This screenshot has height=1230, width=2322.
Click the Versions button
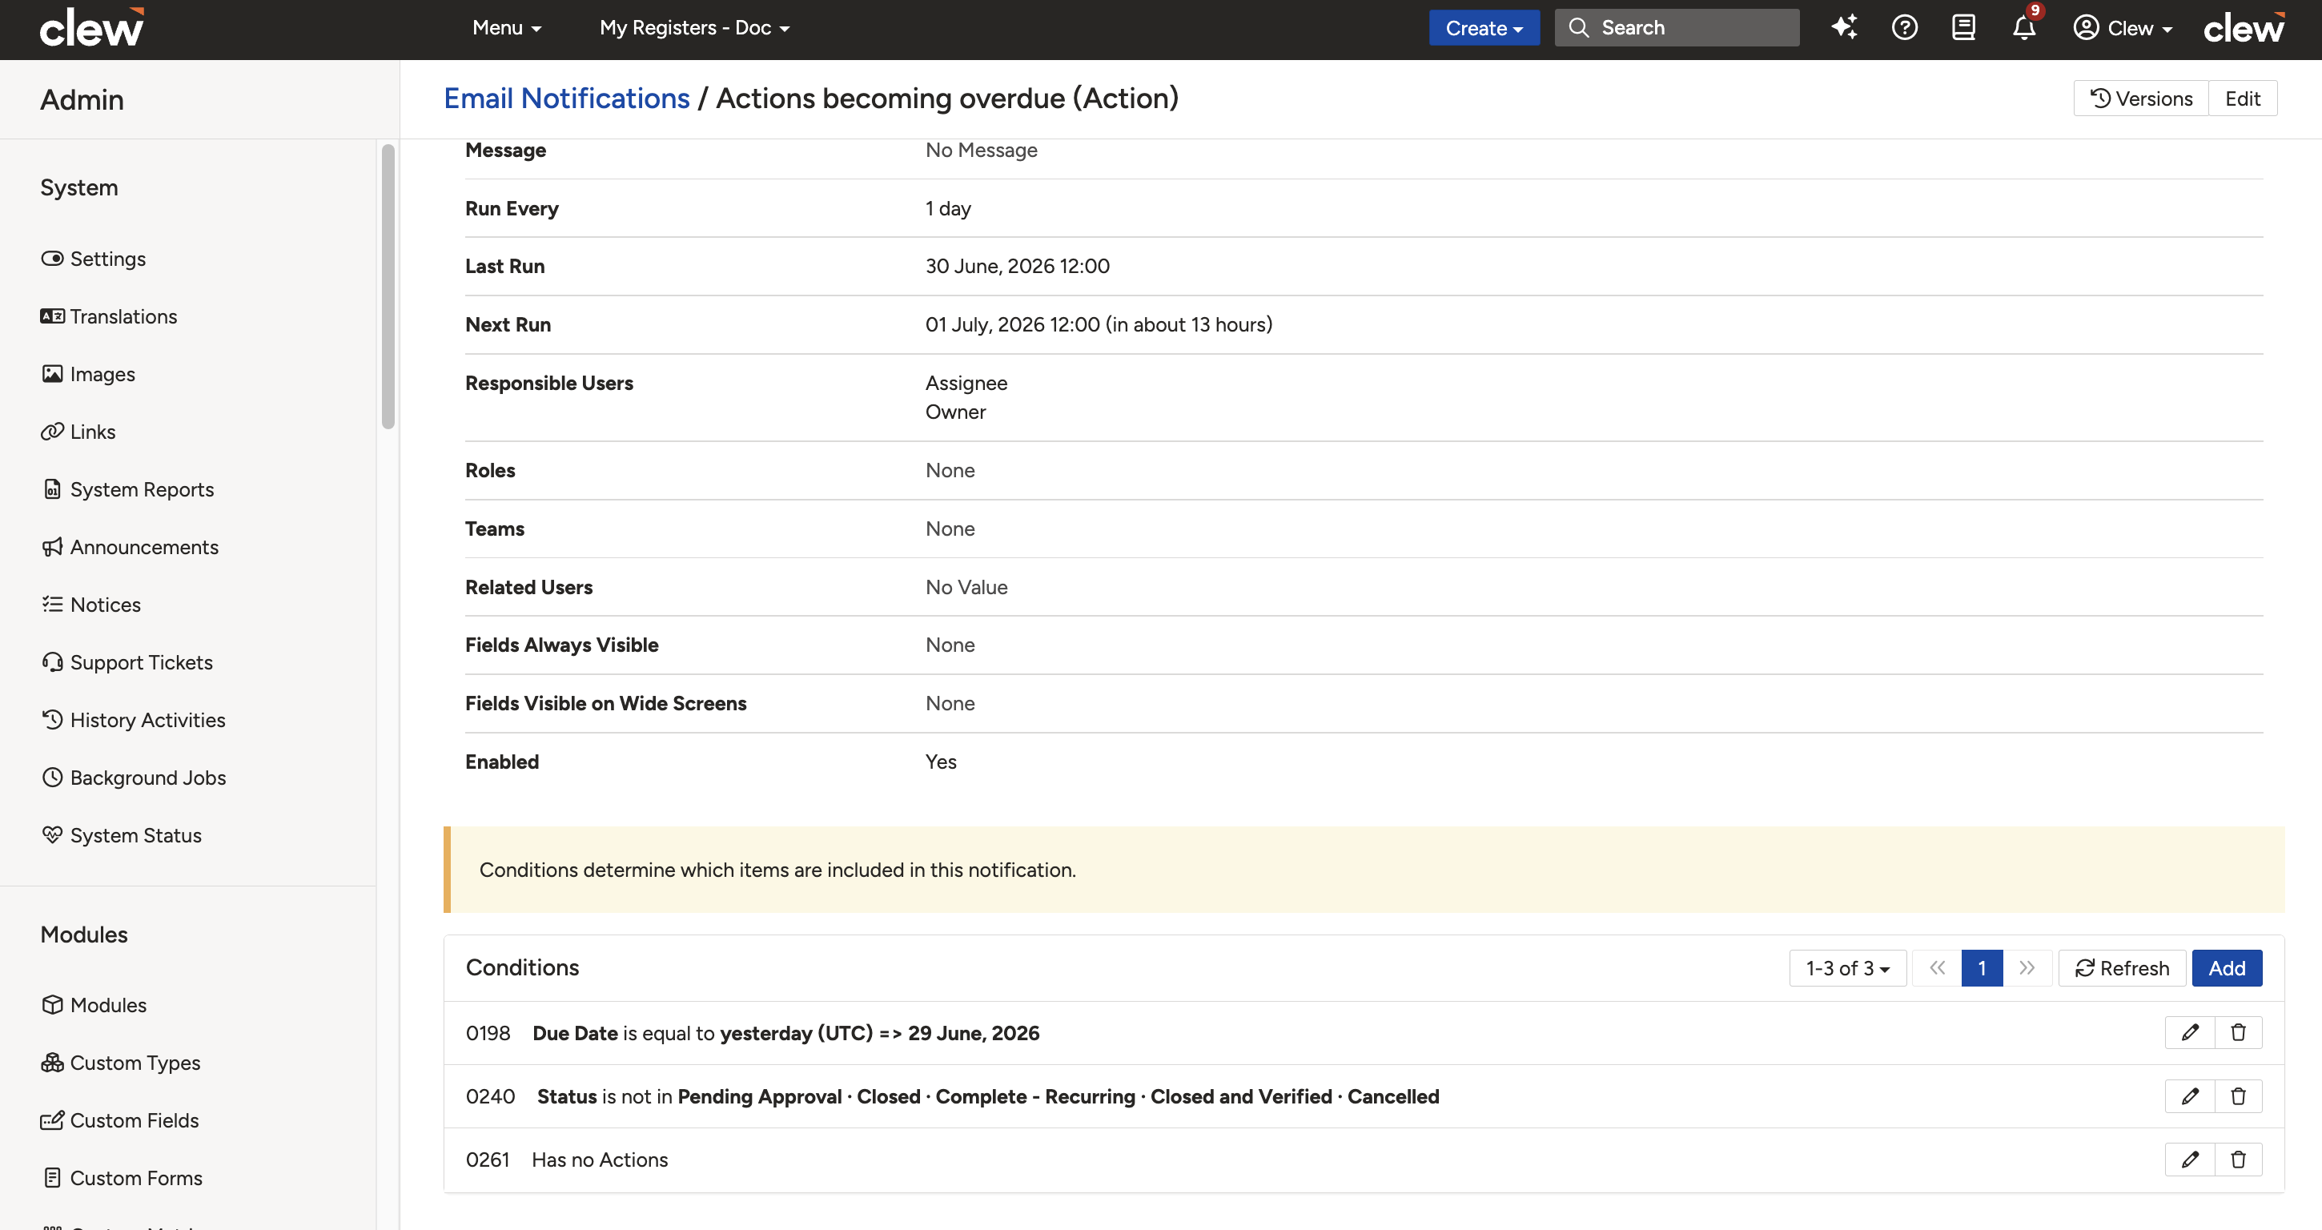tap(2141, 98)
